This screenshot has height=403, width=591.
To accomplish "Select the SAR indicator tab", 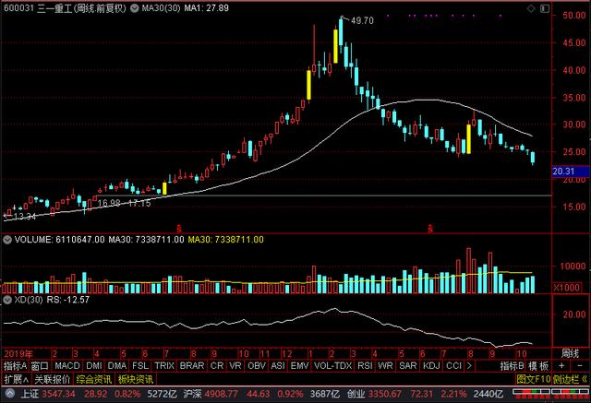I will [x=407, y=366].
